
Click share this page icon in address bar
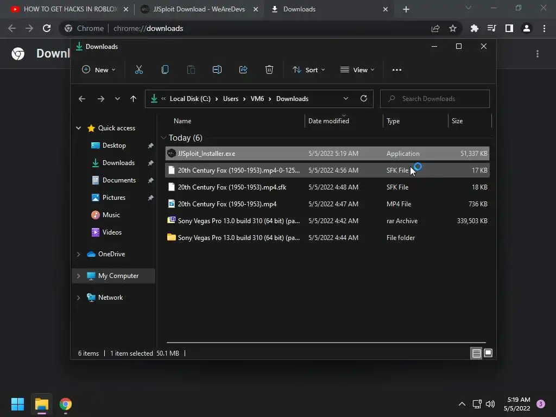point(435,28)
